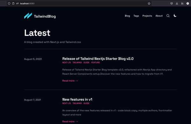Select GUIDE tag on New features in v1
The height and width of the screenshot is (124, 191).
click(87, 103)
